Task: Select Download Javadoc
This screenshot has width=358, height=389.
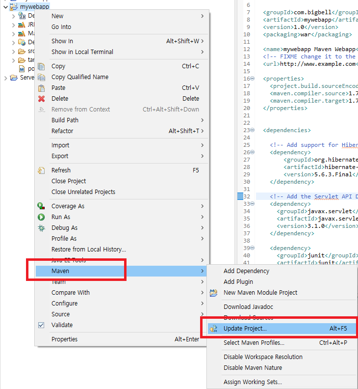Action: [x=282, y=307]
